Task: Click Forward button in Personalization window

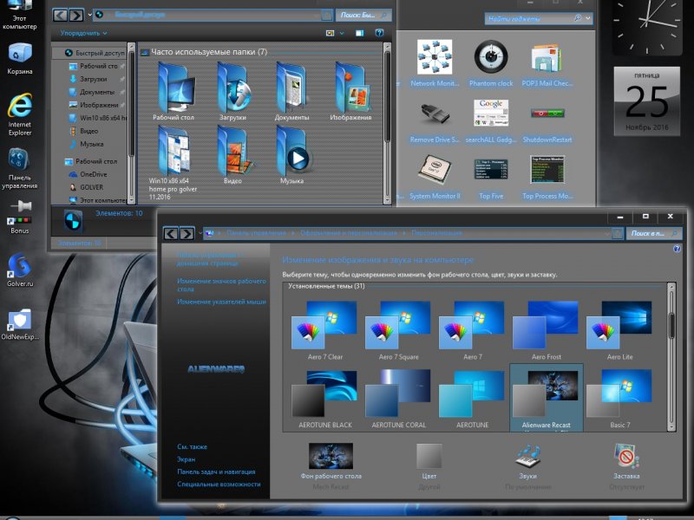Action: [187, 233]
